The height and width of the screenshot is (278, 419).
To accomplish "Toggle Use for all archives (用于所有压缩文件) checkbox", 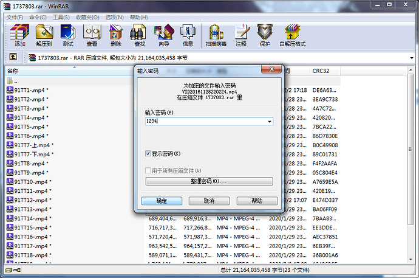I will point(148,170).
